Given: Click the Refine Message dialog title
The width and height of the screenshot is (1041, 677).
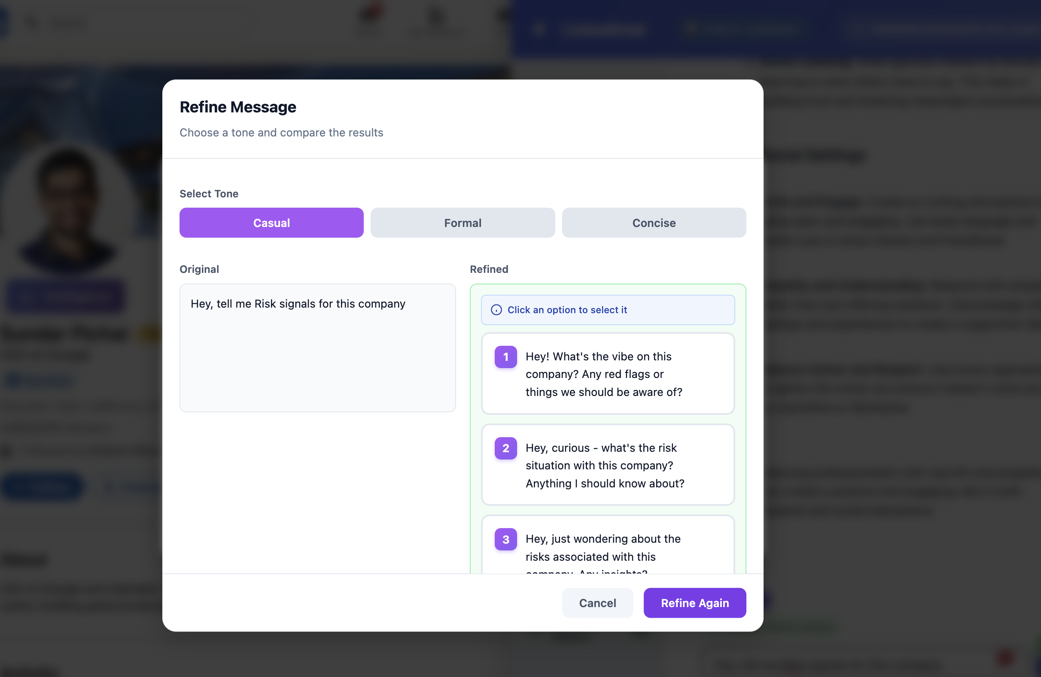Looking at the screenshot, I should pos(238,107).
